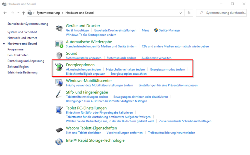
Task: Open the Energieoptionen heading
Action: [80, 65]
